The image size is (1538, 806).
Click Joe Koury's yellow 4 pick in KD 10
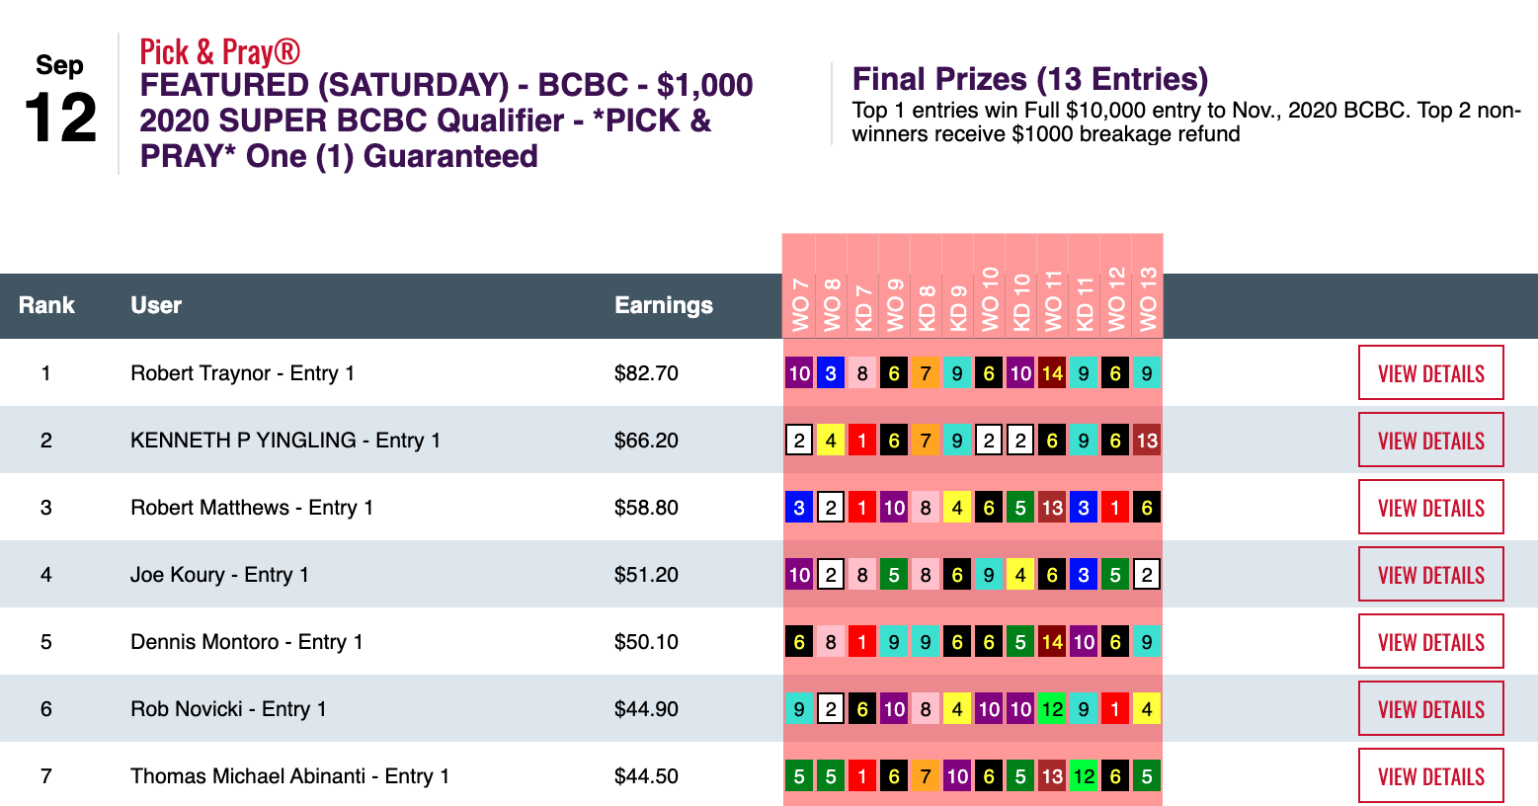[x=1020, y=575]
